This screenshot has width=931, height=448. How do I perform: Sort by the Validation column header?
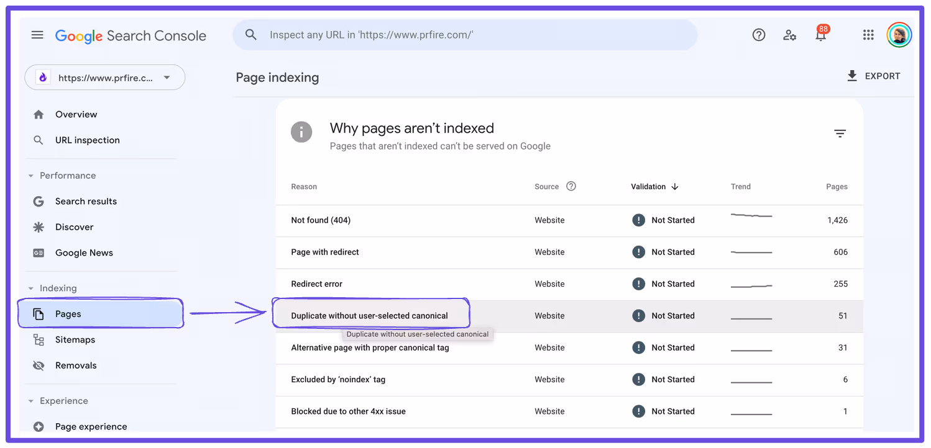pos(648,186)
